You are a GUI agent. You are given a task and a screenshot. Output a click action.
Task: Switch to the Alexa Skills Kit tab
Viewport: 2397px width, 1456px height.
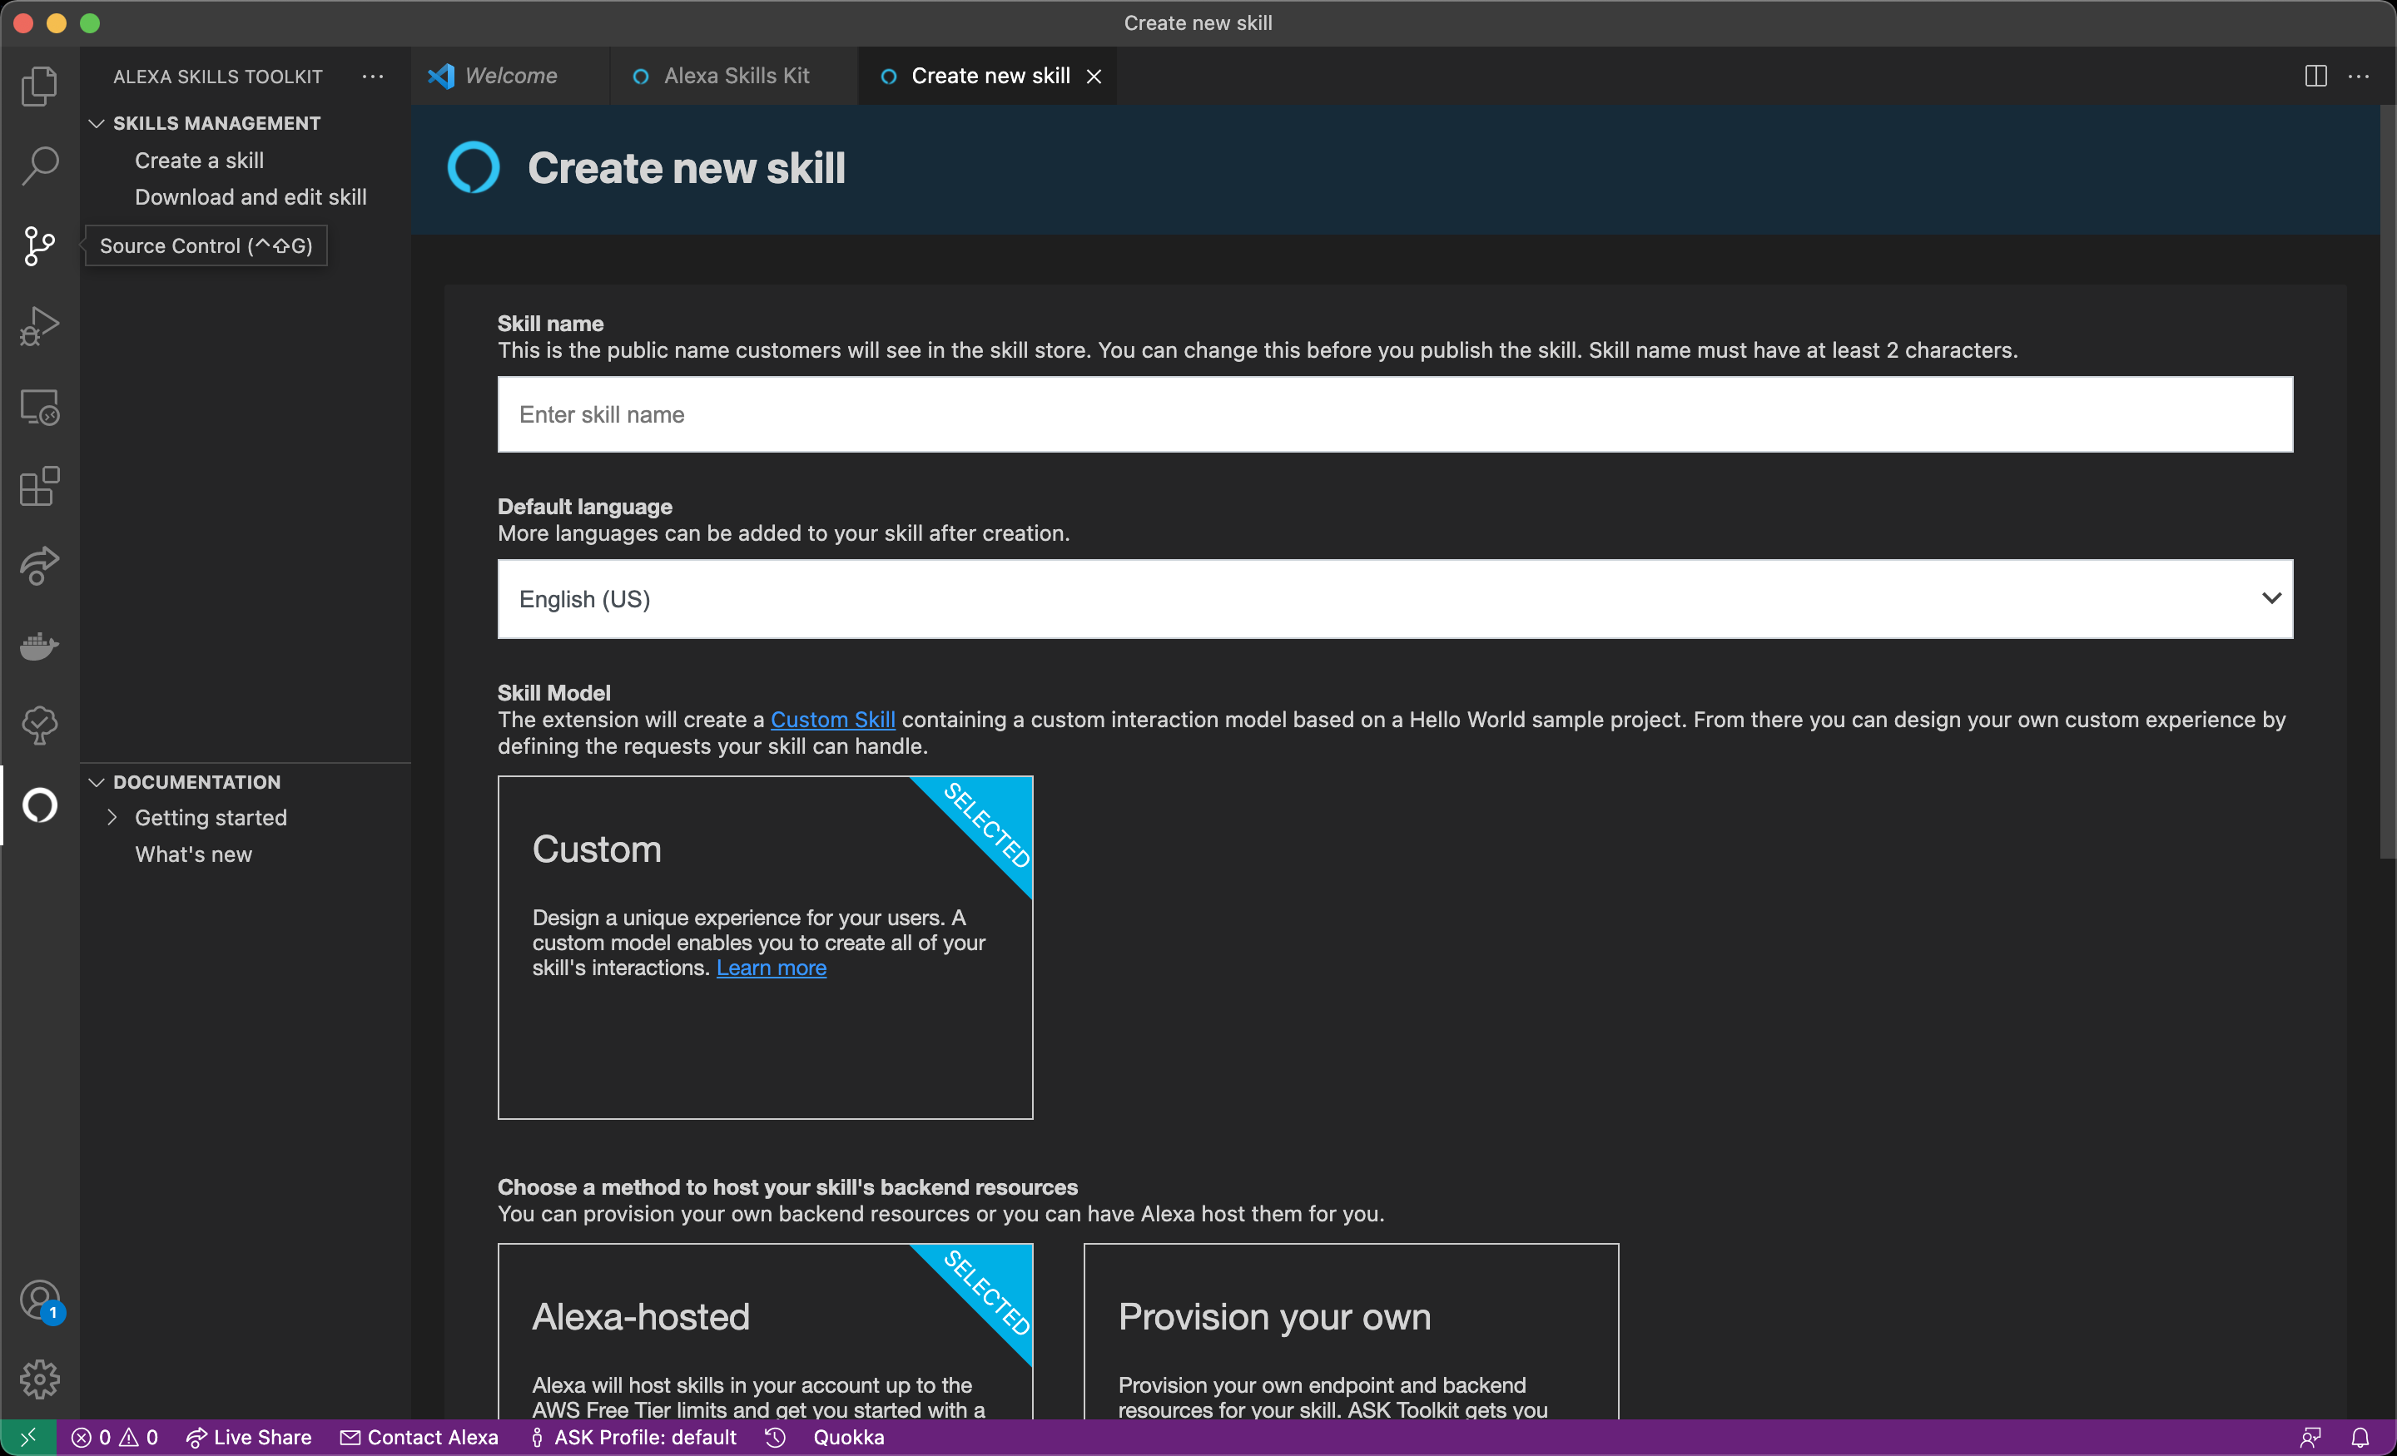(736, 76)
